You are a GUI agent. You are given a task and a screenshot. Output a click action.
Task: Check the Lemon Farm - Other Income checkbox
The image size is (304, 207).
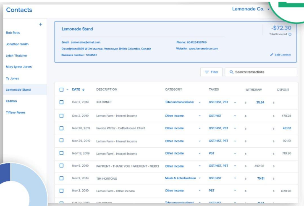point(61,191)
